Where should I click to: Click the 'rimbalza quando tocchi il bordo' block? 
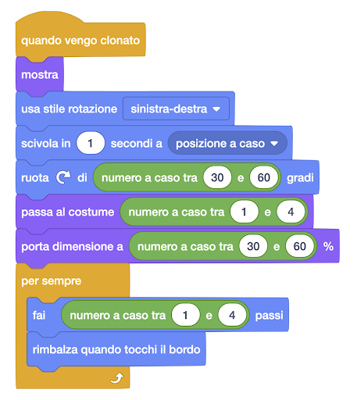click(x=116, y=349)
